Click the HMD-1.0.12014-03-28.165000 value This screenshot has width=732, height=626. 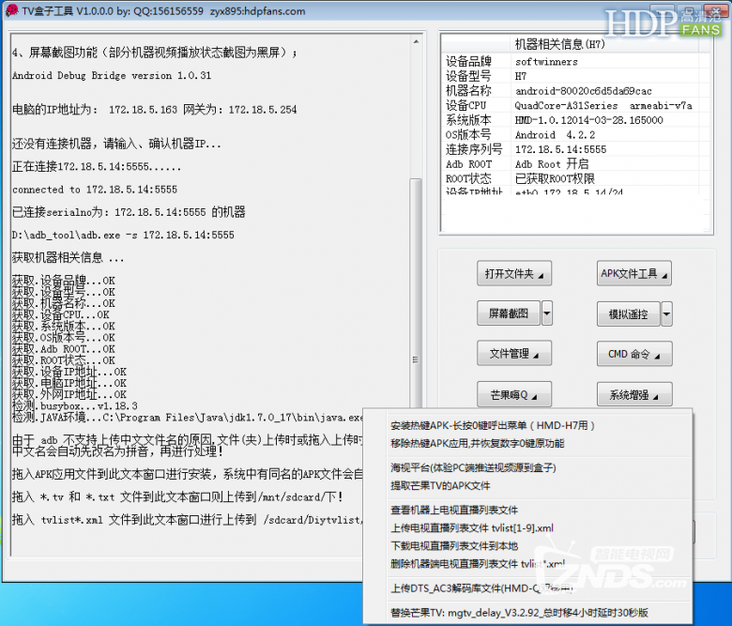click(588, 120)
